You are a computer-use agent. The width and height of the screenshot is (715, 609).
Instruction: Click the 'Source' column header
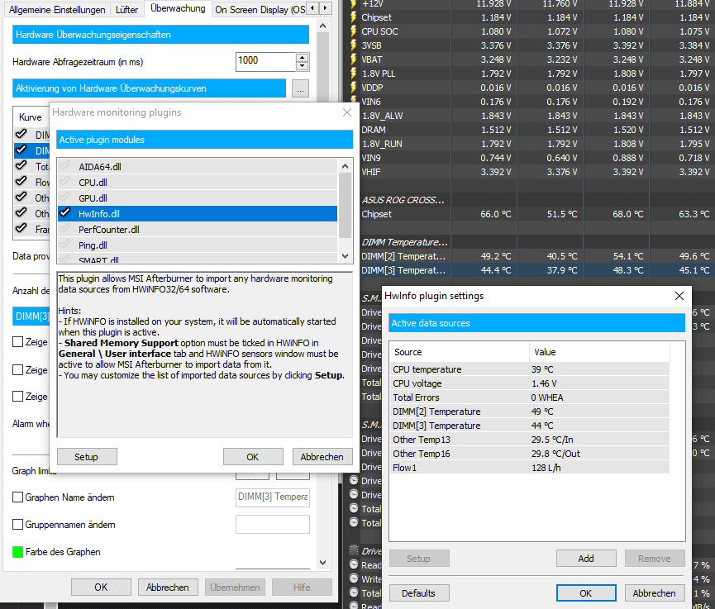point(460,352)
